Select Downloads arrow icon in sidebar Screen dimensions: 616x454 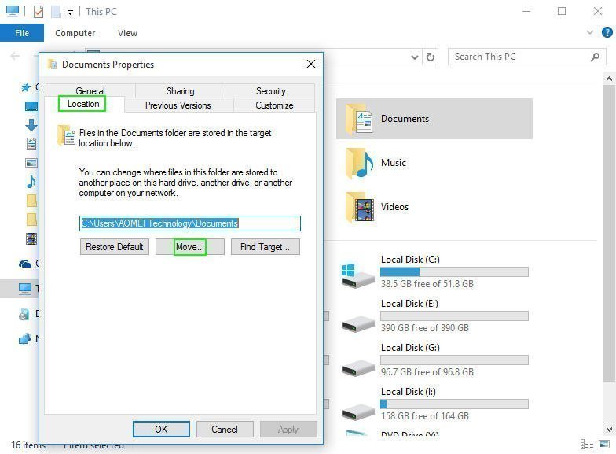(31, 124)
